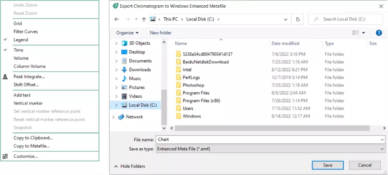Click the Customize icon in context menu

(5, 156)
